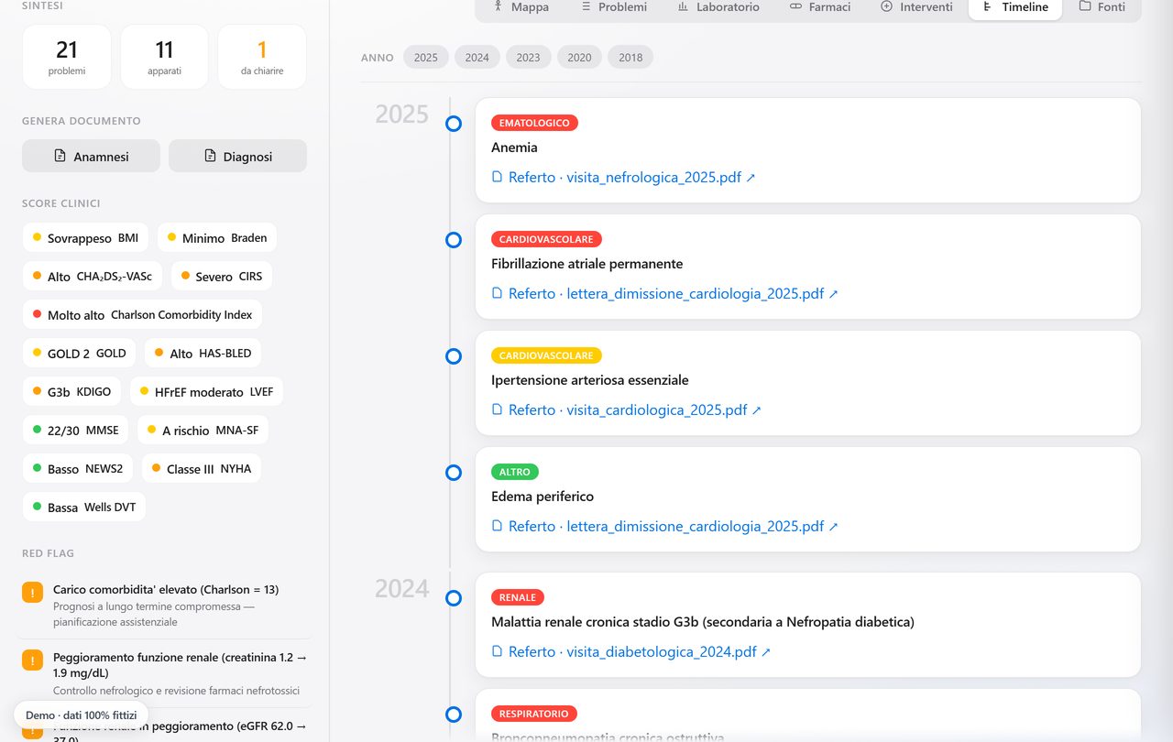Select the 2020 year filter
The width and height of the screenshot is (1173, 742).
(579, 57)
